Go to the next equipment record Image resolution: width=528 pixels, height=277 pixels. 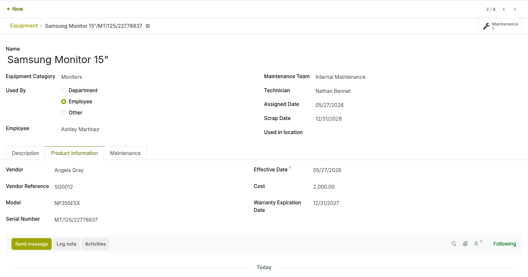(x=515, y=9)
